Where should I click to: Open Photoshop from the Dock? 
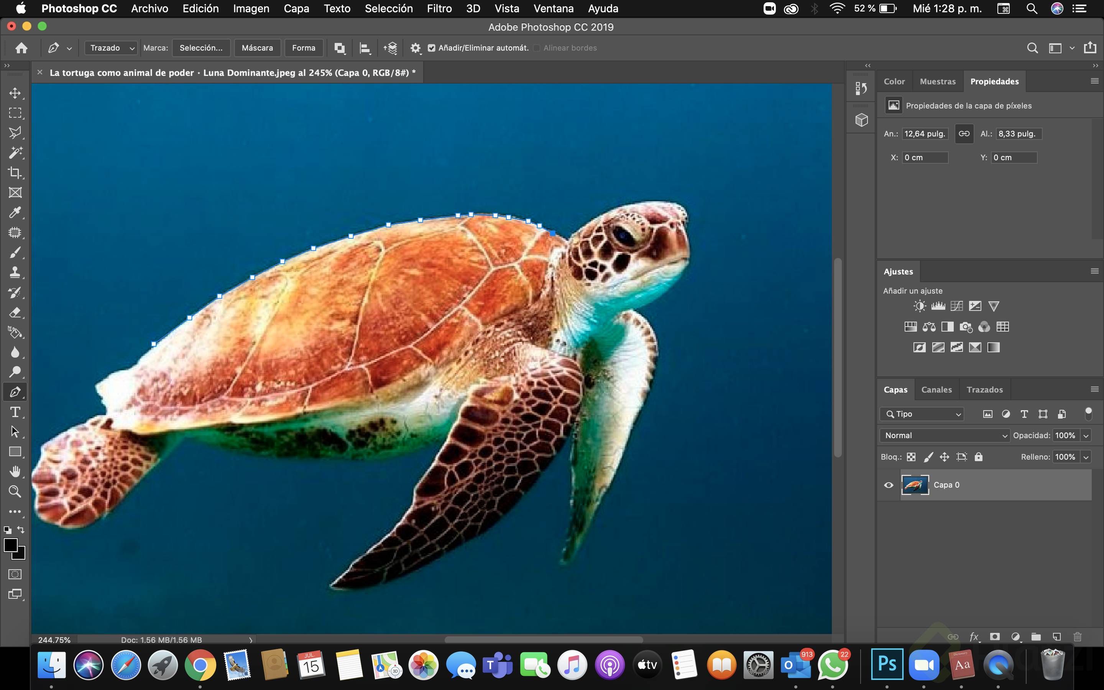[x=887, y=664]
